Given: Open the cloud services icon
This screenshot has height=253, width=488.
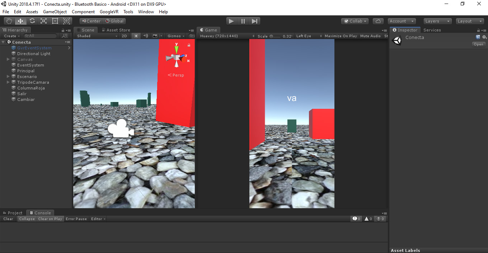Looking at the screenshot, I should point(378,21).
